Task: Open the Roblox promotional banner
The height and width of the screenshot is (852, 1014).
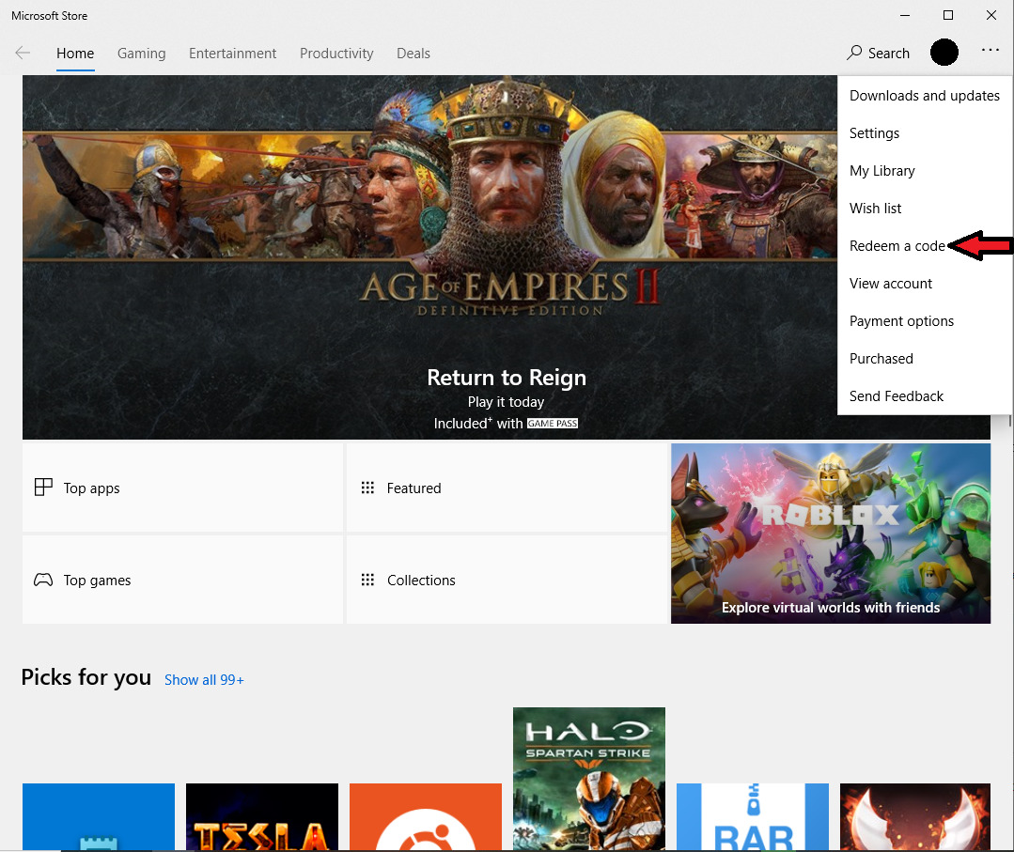Action: (x=830, y=533)
